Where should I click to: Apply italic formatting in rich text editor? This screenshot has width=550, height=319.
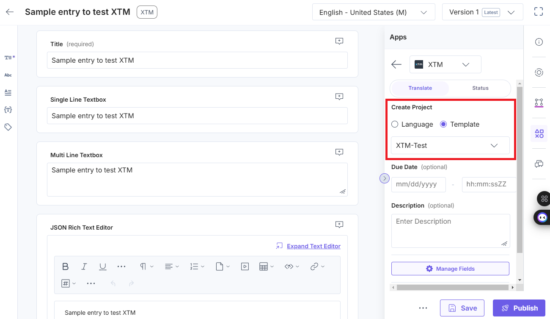pyautogui.click(x=84, y=266)
